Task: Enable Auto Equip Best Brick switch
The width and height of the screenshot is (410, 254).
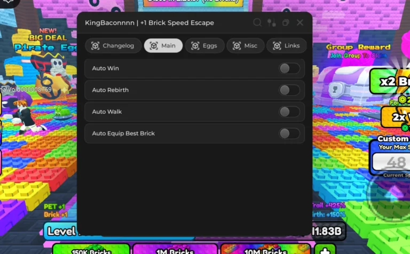Action: (289, 133)
